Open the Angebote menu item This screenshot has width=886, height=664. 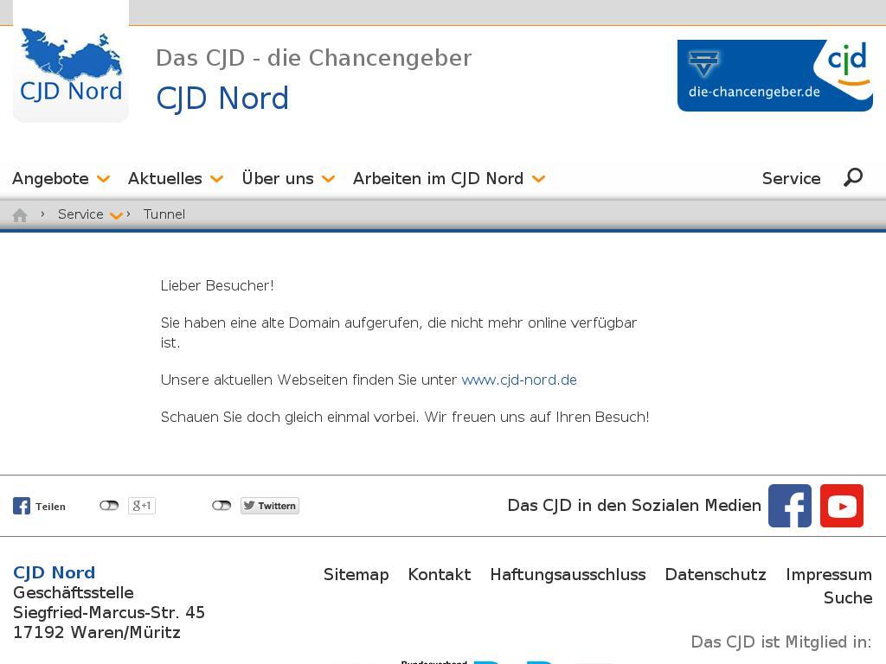pyautogui.click(x=50, y=178)
